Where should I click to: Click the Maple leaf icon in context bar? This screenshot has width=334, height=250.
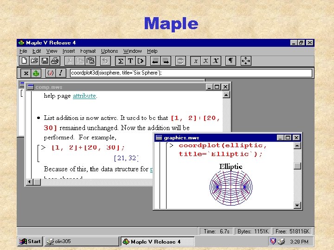click(36, 73)
